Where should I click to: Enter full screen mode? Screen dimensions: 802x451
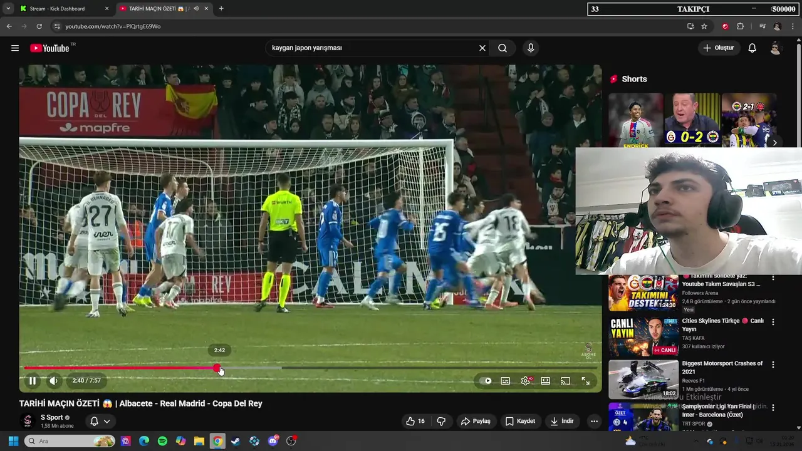coord(586,381)
